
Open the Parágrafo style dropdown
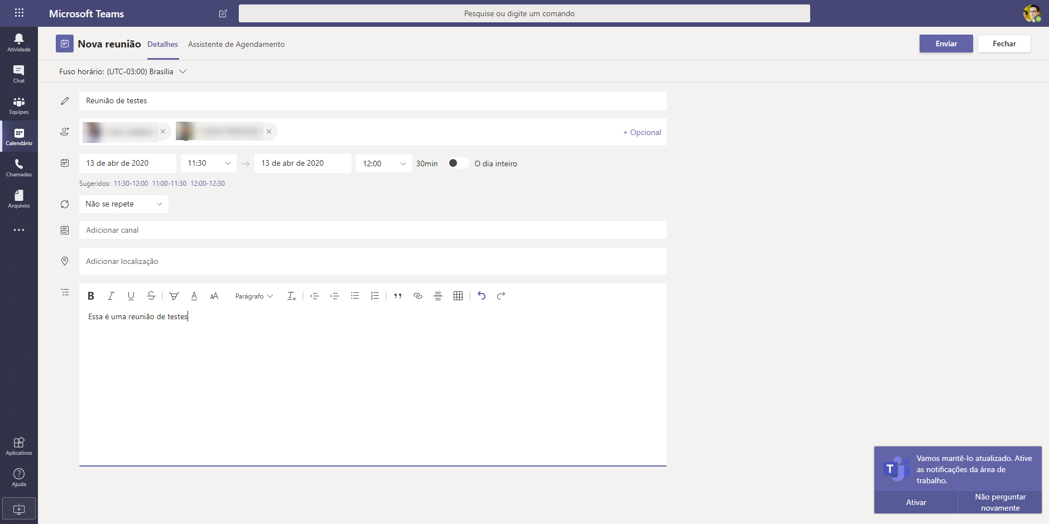254,296
